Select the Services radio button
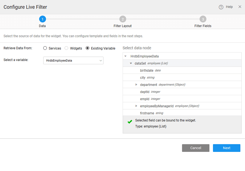Screen dimensions: 245x171 pyautogui.click(x=45, y=48)
